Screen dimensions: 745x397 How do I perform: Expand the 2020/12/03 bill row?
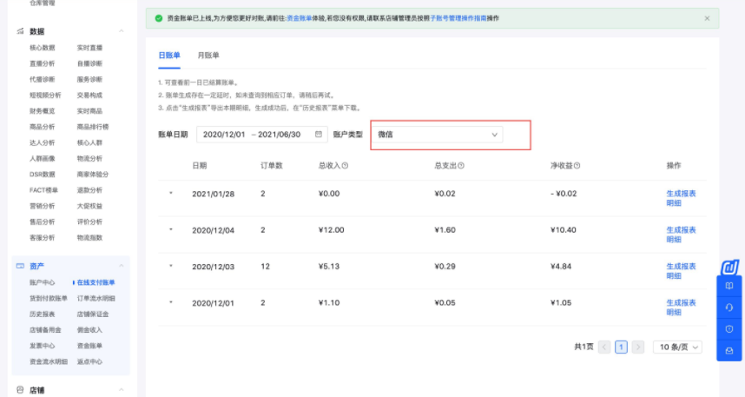pos(171,266)
